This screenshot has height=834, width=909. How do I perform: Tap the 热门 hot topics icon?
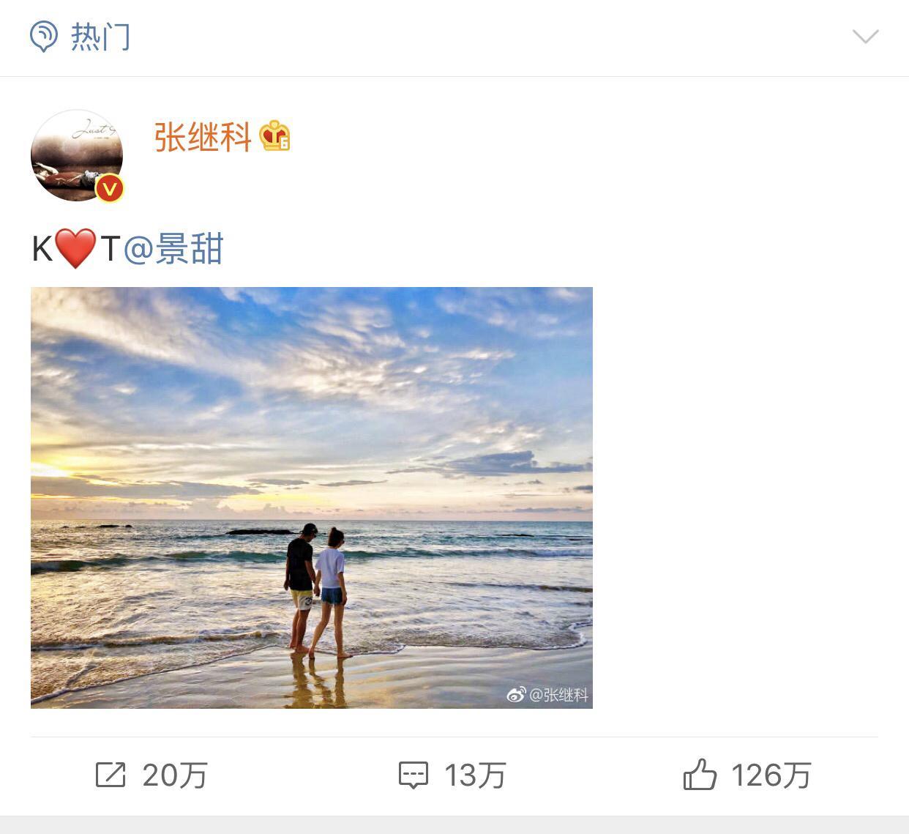point(44,36)
